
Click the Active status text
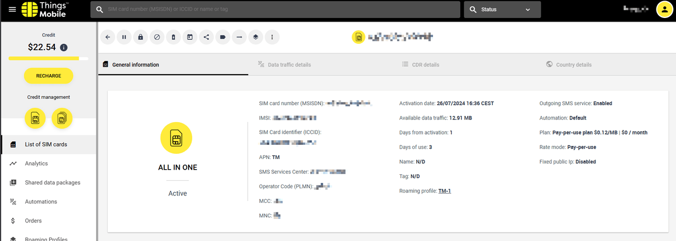tap(177, 193)
